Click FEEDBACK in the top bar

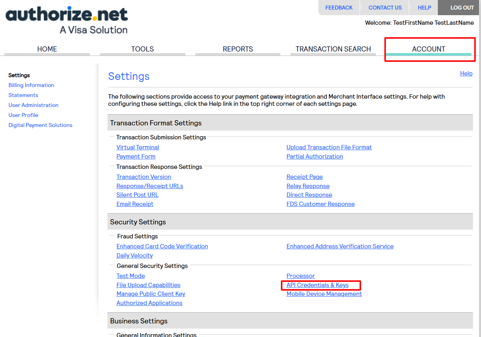(x=339, y=8)
